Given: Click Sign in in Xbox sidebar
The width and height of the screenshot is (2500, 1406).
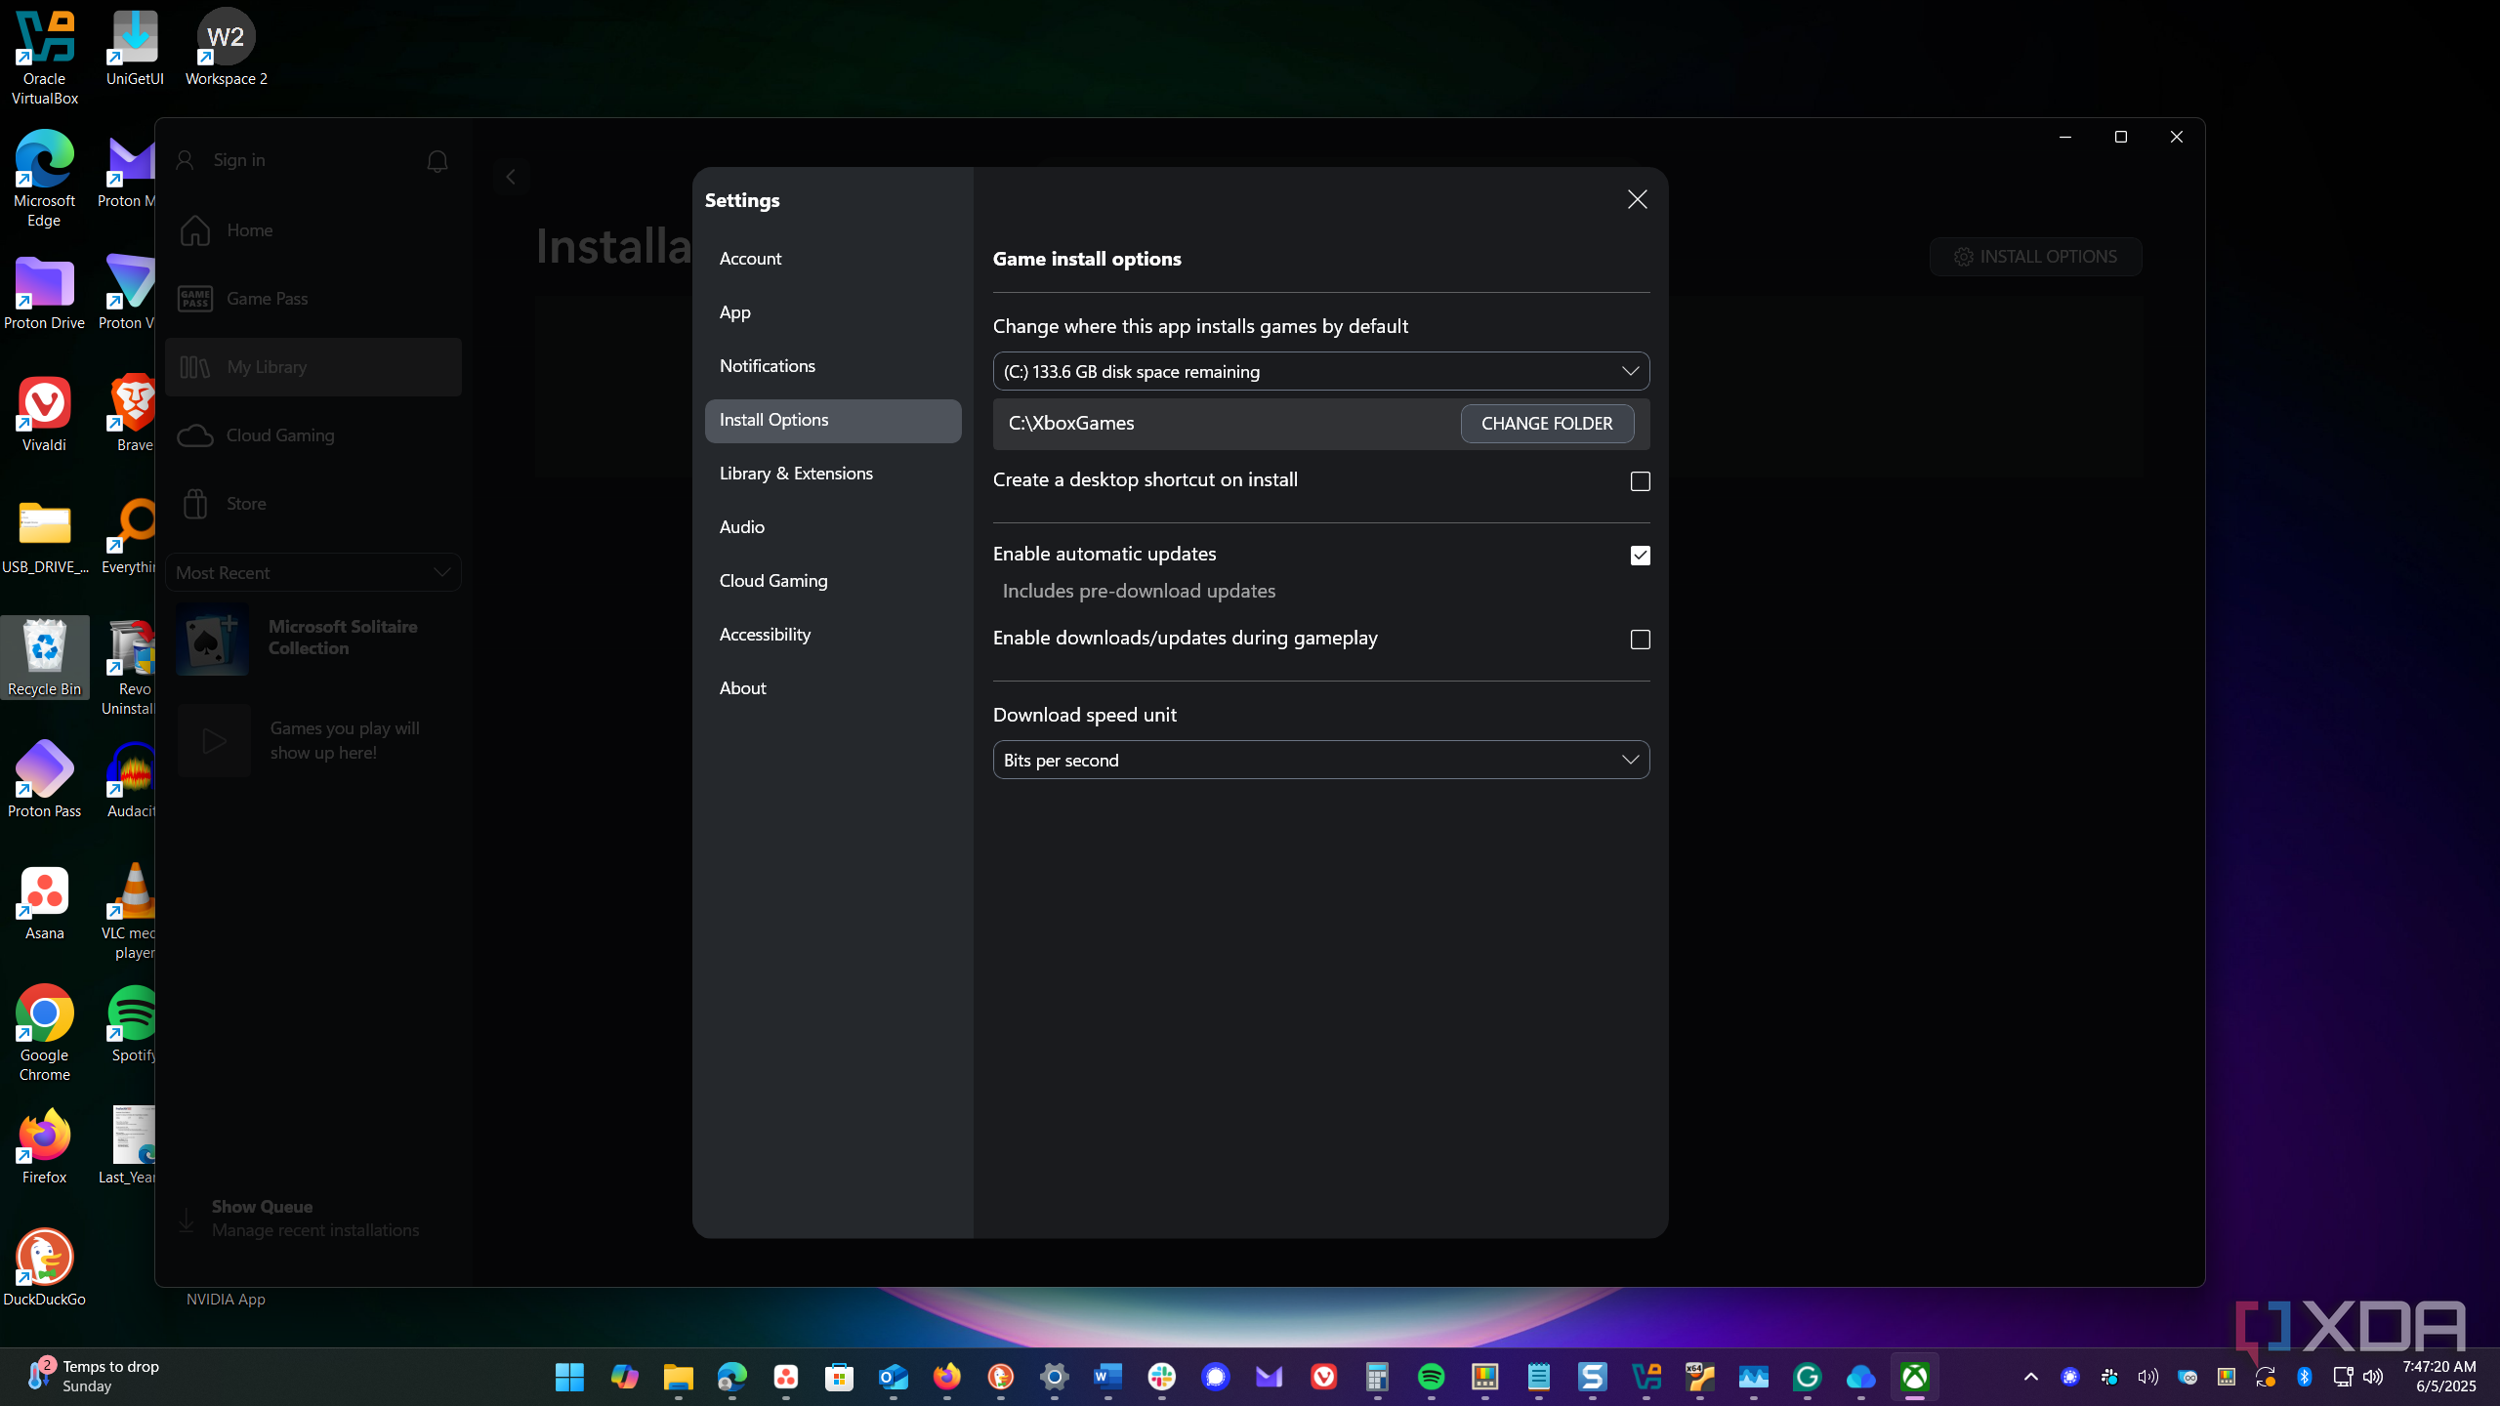Looking at the screenshot, I should coord(221,160).
